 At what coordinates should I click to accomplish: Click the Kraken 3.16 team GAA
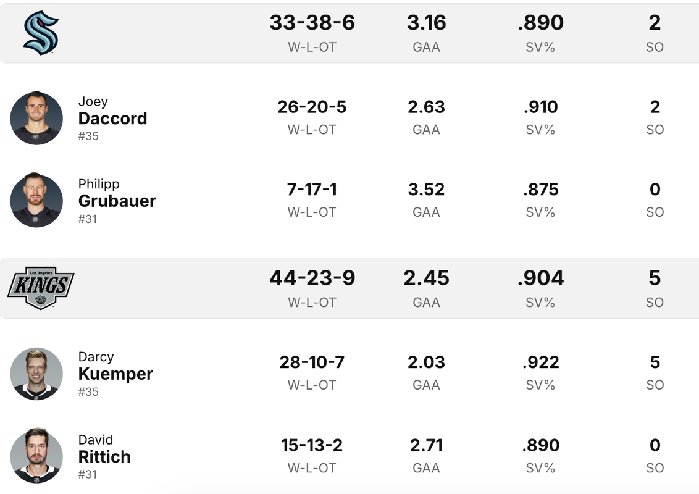(426, 22)
